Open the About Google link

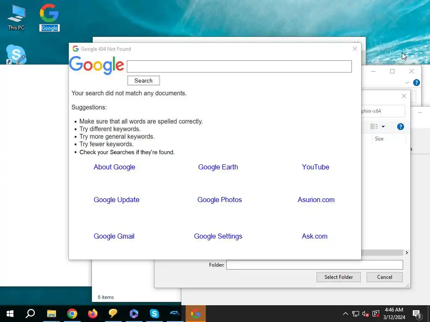pos(114,167)
